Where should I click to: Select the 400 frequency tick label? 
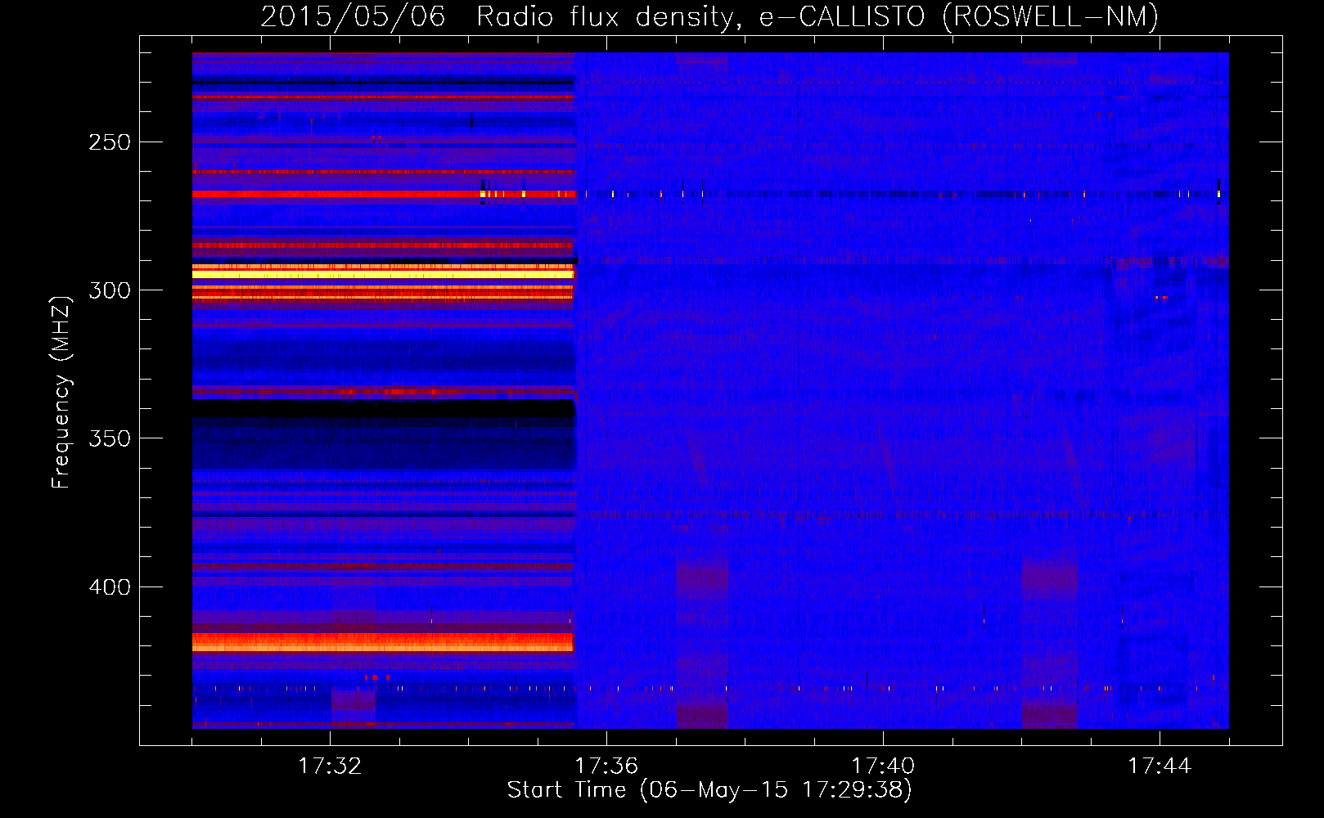(110, 587)
